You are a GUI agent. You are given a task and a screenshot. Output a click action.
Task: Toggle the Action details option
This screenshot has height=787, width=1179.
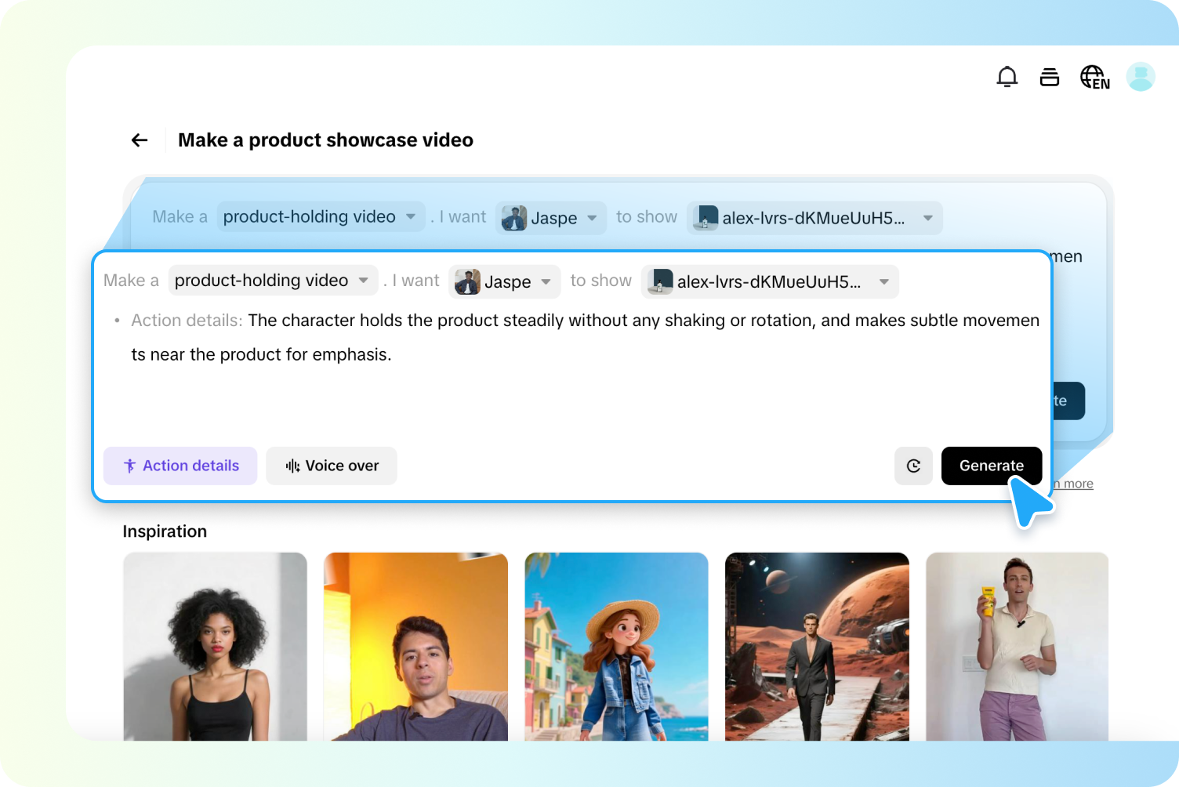(180, 466)
